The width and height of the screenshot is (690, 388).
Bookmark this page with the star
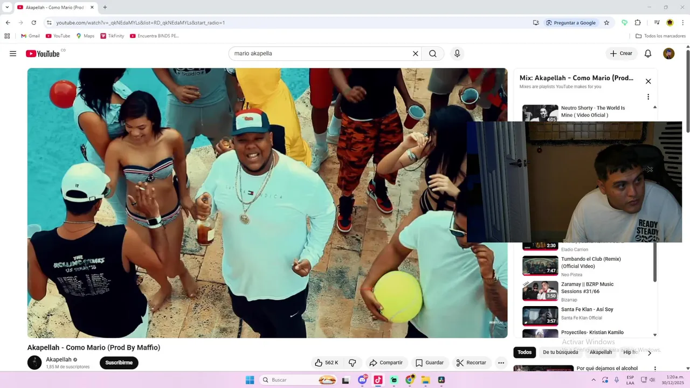606,23
